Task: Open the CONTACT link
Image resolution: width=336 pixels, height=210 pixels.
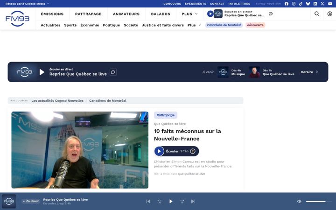Action: point(217,4)
